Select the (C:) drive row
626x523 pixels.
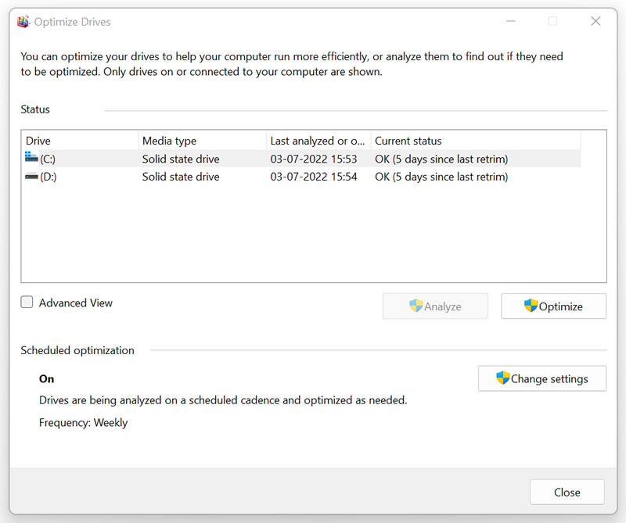301,159
